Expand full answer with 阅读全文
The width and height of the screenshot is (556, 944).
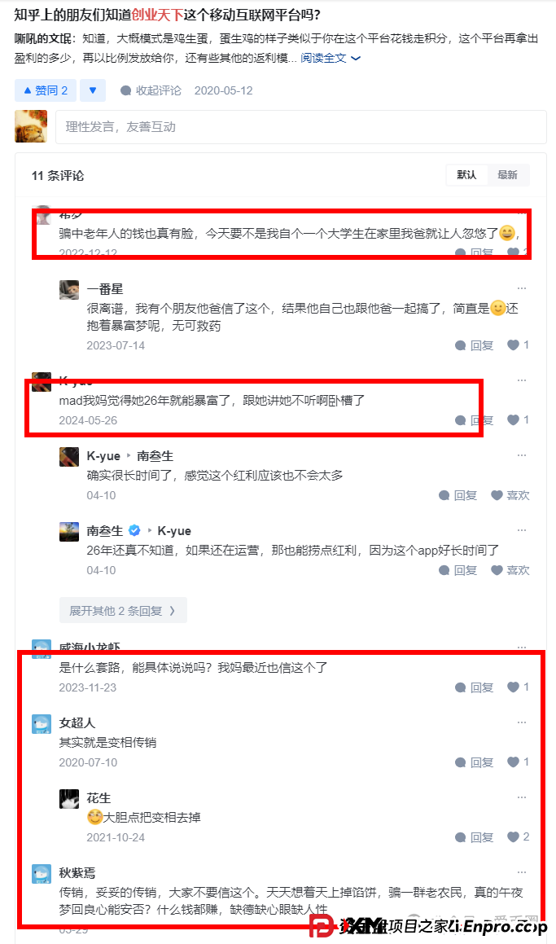331,59
